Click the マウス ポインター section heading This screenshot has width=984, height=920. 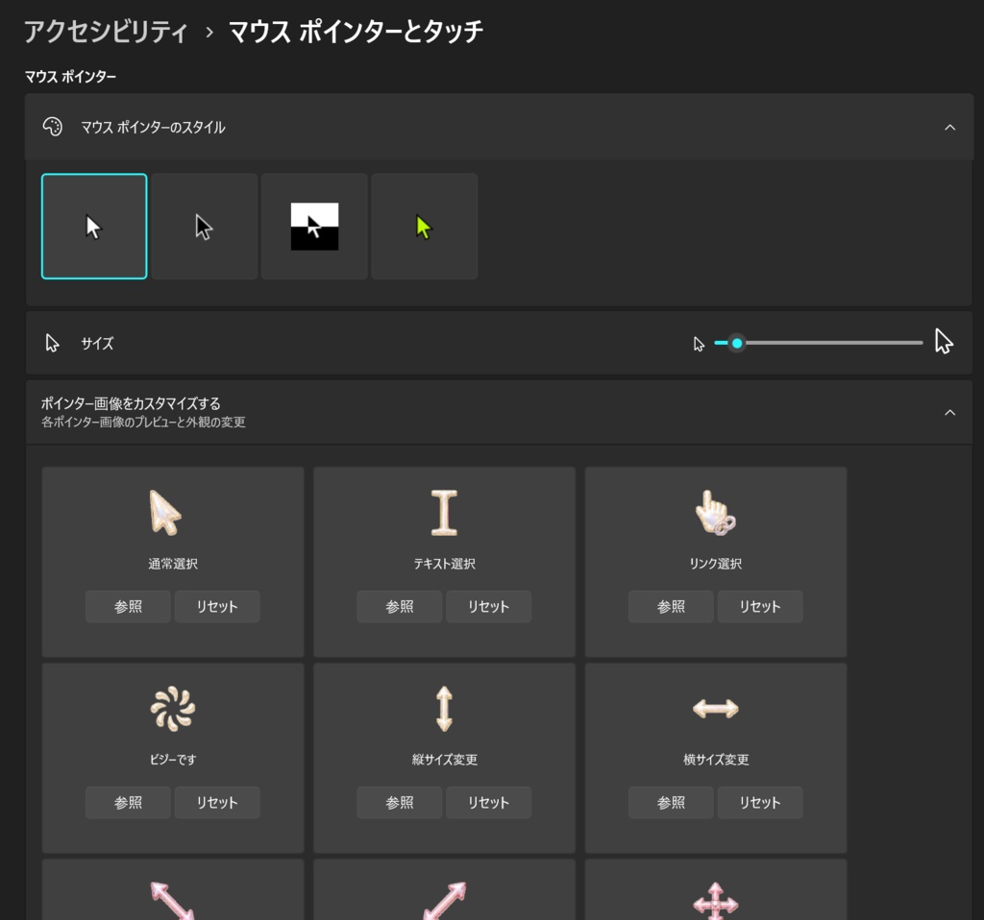coord(70,77)
